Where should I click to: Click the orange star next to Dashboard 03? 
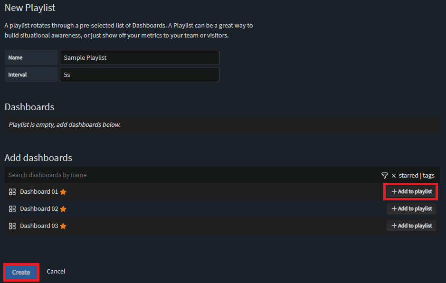pos(63,226)
